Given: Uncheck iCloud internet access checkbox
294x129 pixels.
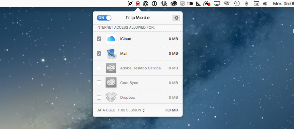Looking at the screenshot, I should [99, 39].
